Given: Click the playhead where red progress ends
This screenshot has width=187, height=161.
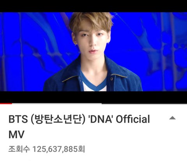Looking at the screenshot, I should [12, 103].
